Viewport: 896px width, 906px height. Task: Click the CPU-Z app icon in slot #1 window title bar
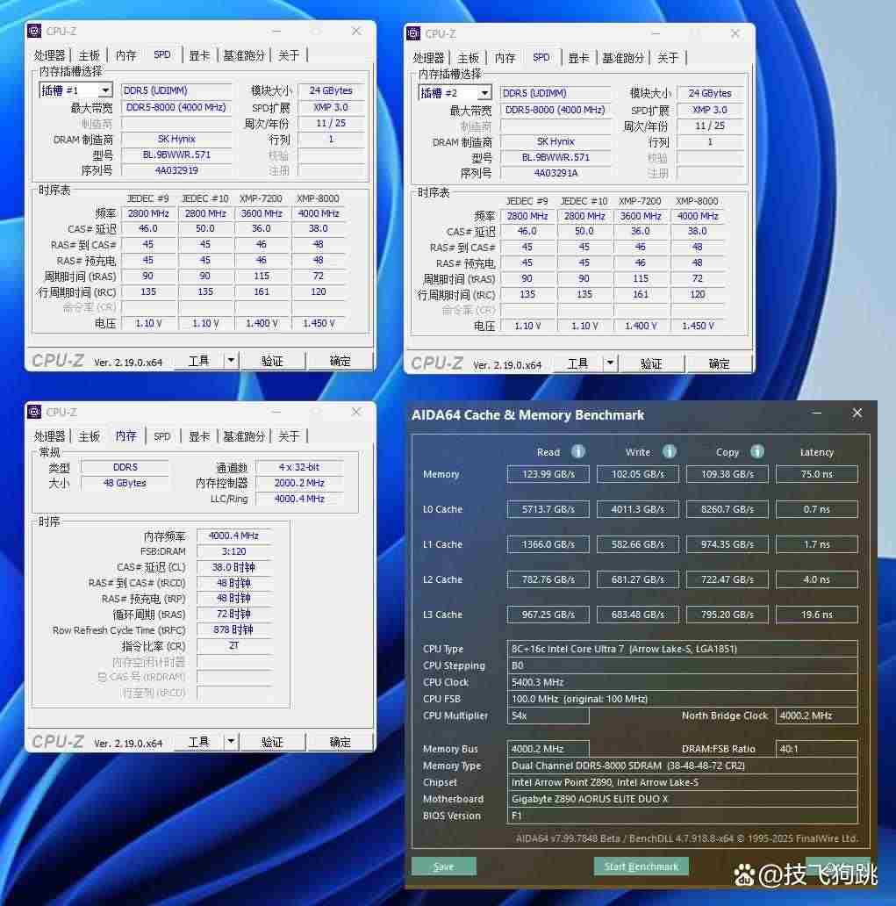coord(34,31)
